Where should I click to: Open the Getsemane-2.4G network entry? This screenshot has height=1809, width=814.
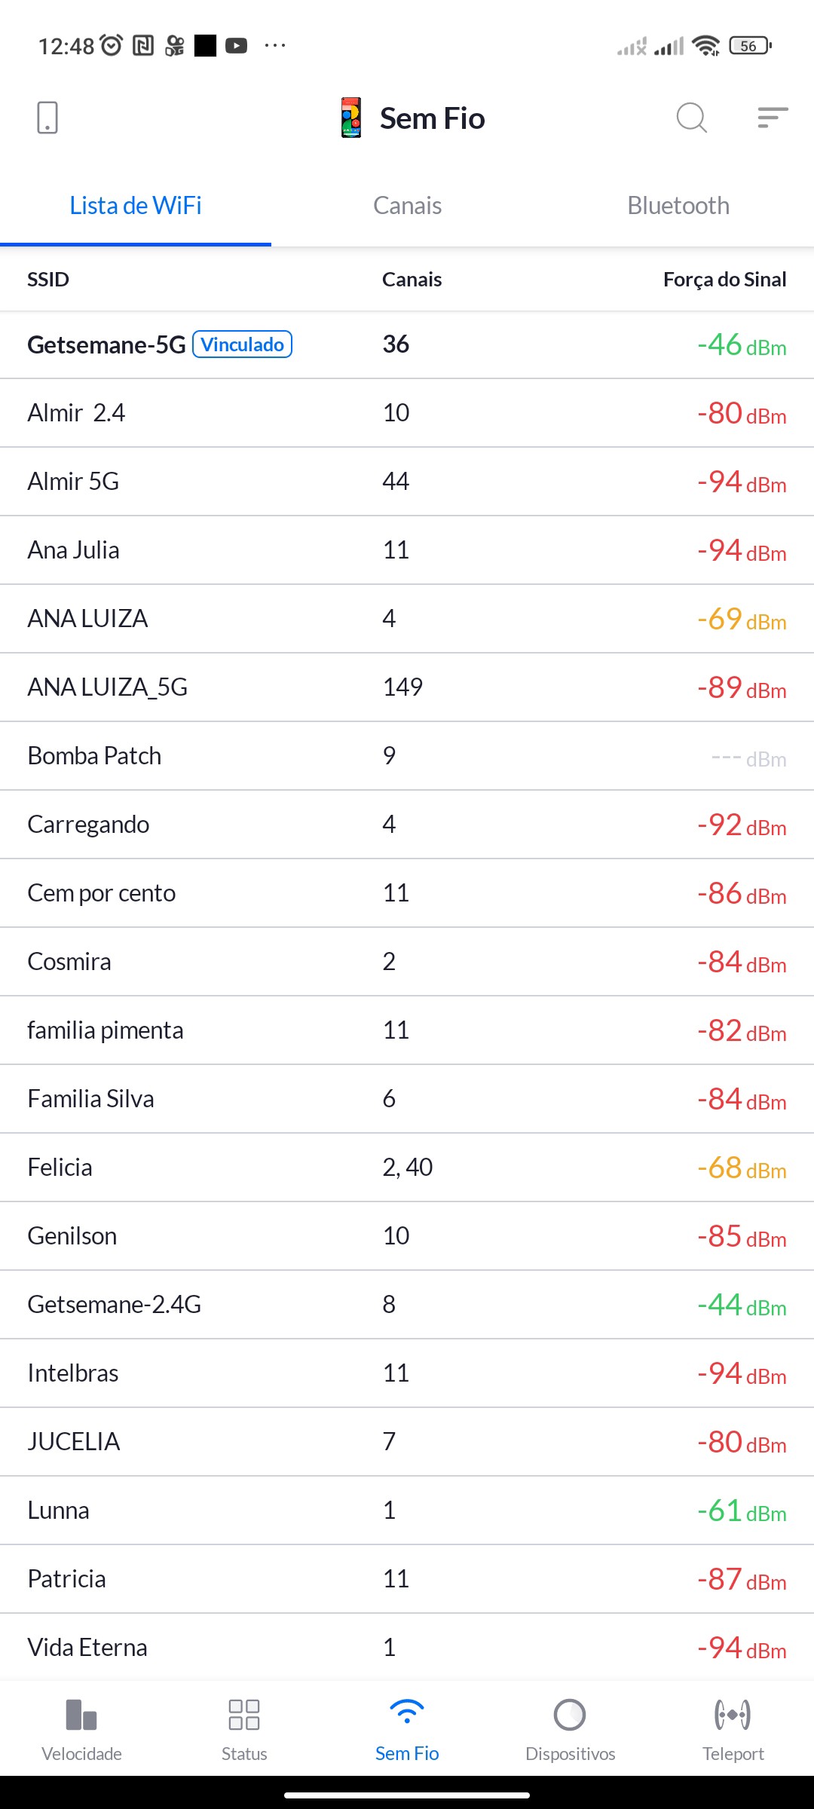pyautogui.click(x=407, y=1305)
